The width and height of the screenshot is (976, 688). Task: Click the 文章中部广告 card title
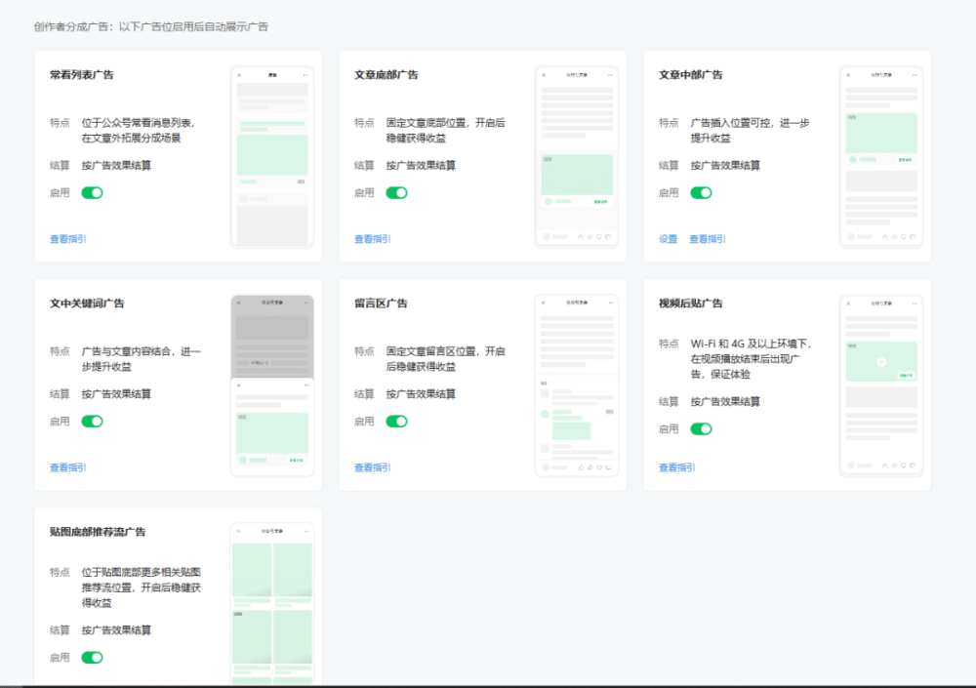pos(690,75)
